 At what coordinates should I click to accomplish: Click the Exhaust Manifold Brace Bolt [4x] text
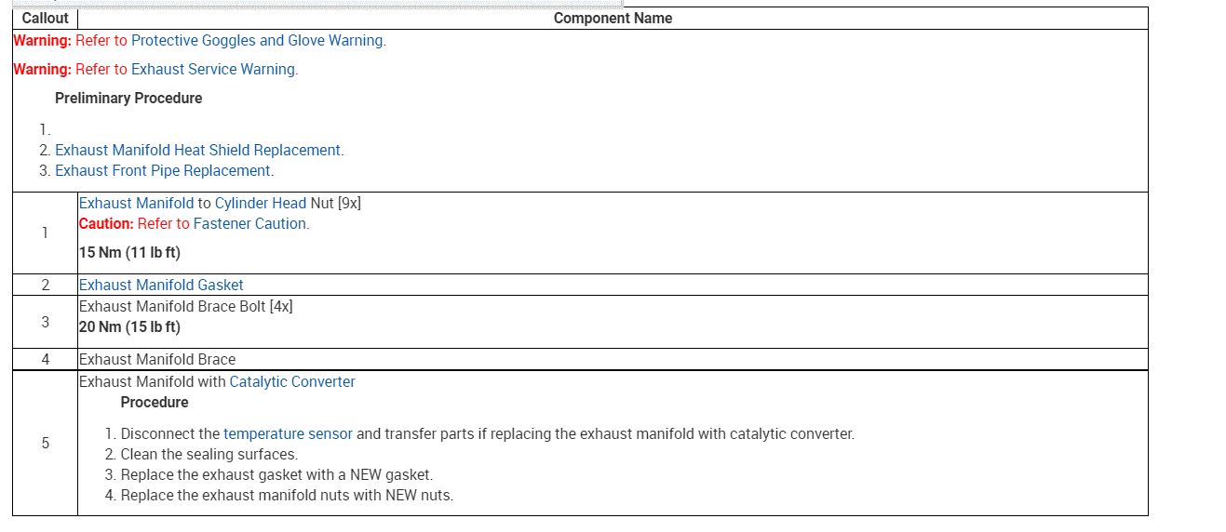coord(185,307)
